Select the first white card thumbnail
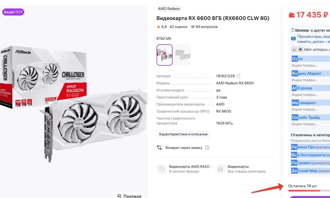The width and height of the screenshot is (330, 198). pyautogui.click(x=165, y=55)
